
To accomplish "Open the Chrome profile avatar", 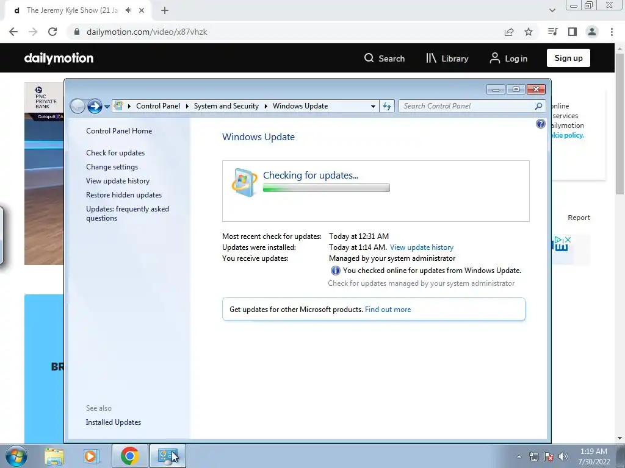I will 592,32.
